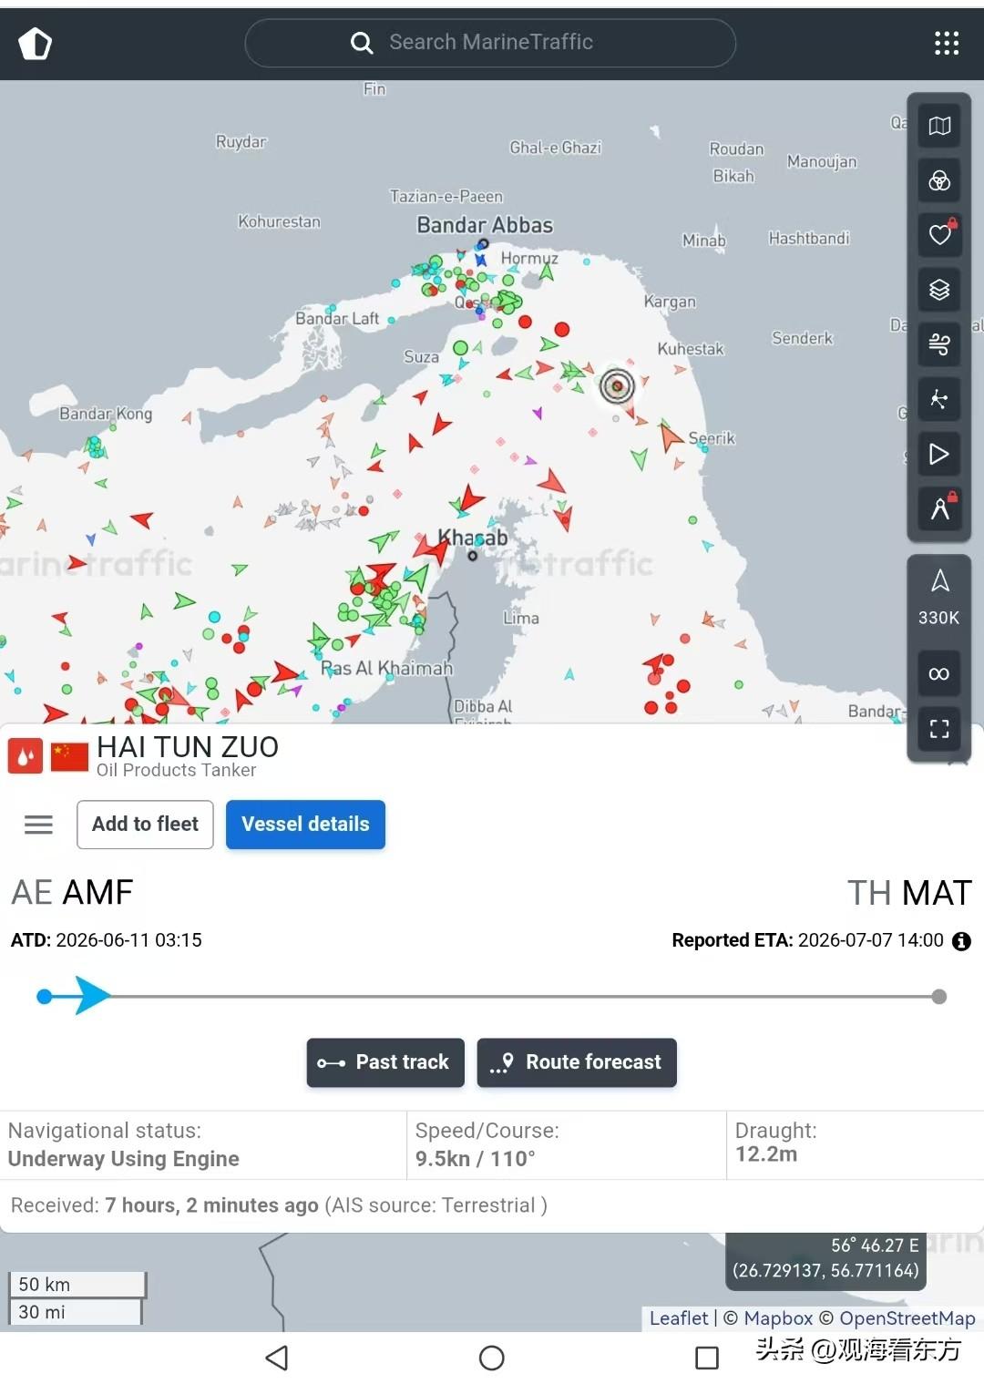Open the map layers icon
This screenshot has height=1384, width=984.
939,290
